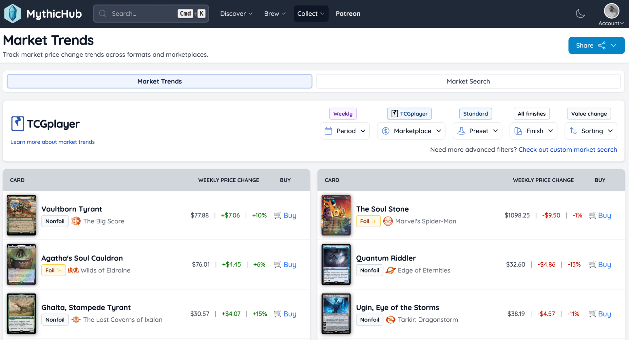Click the Quantum Riddler card thumbnail
Screen dimensions: 629x340
(336, 264)
